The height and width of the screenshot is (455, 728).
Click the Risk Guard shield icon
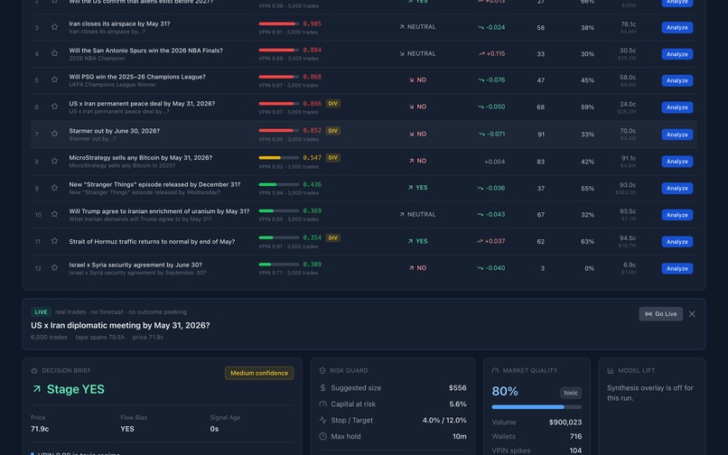(x=322, y=370)
